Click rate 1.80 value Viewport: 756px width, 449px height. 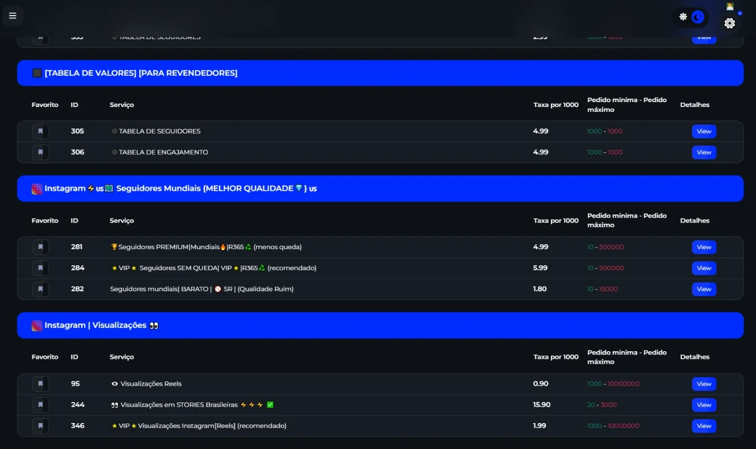point(540,289)
